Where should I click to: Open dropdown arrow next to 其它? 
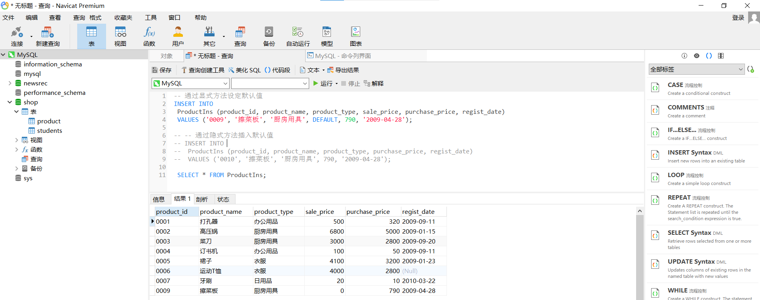224,37
